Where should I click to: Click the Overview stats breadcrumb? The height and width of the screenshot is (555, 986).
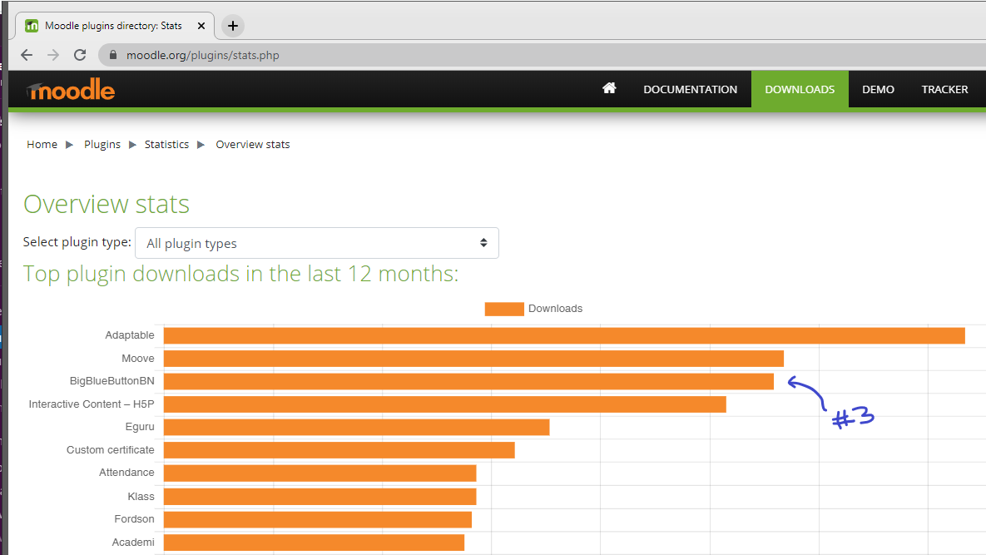(253, 145)
